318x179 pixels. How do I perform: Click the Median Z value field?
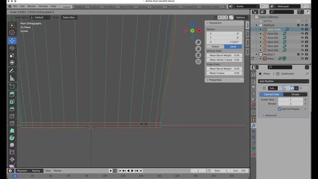[x=224, y=42]
